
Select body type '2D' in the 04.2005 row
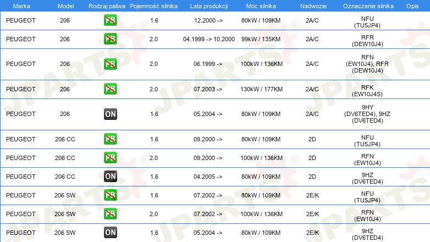point(312,177)
